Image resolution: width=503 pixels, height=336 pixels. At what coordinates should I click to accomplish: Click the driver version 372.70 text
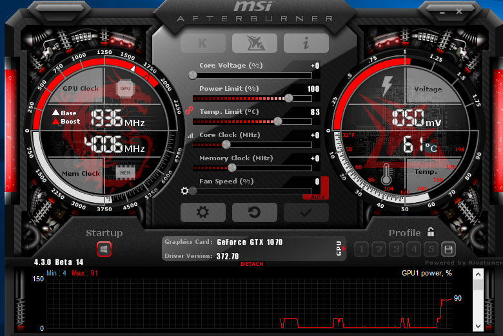(228, 256)
